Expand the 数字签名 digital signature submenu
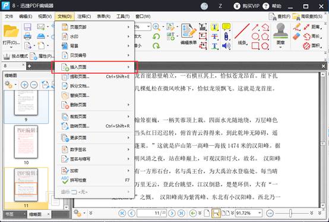 click(94, 149)
